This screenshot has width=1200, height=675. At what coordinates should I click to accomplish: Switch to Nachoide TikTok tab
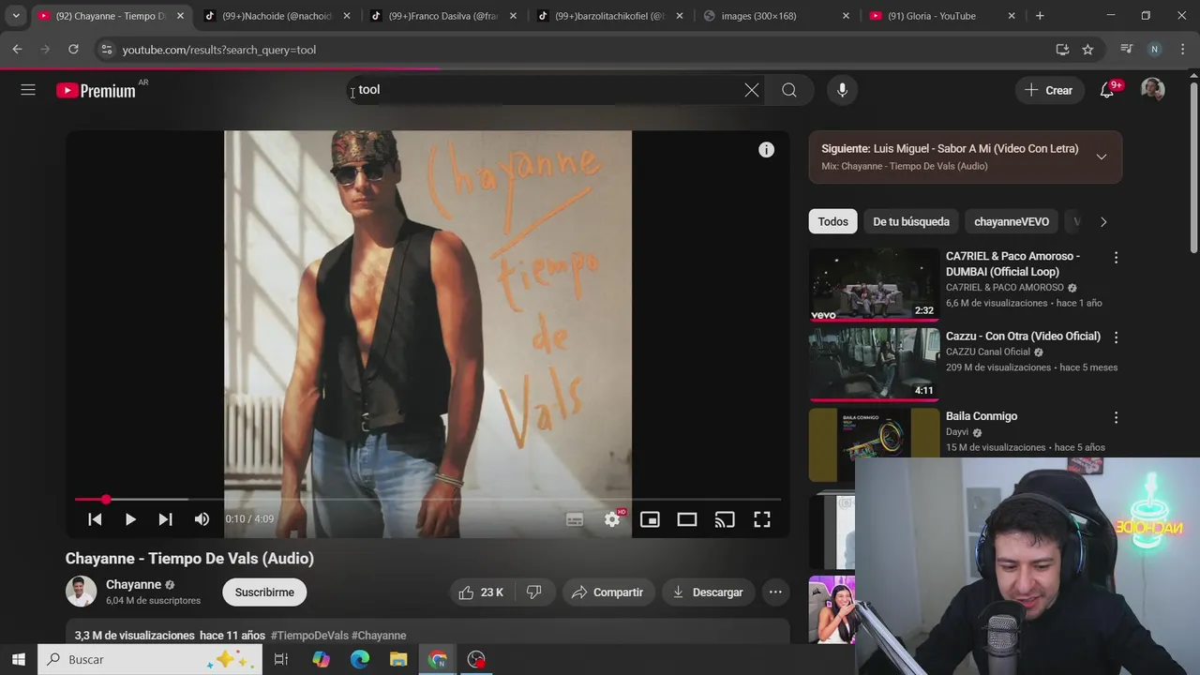point(278,16)
